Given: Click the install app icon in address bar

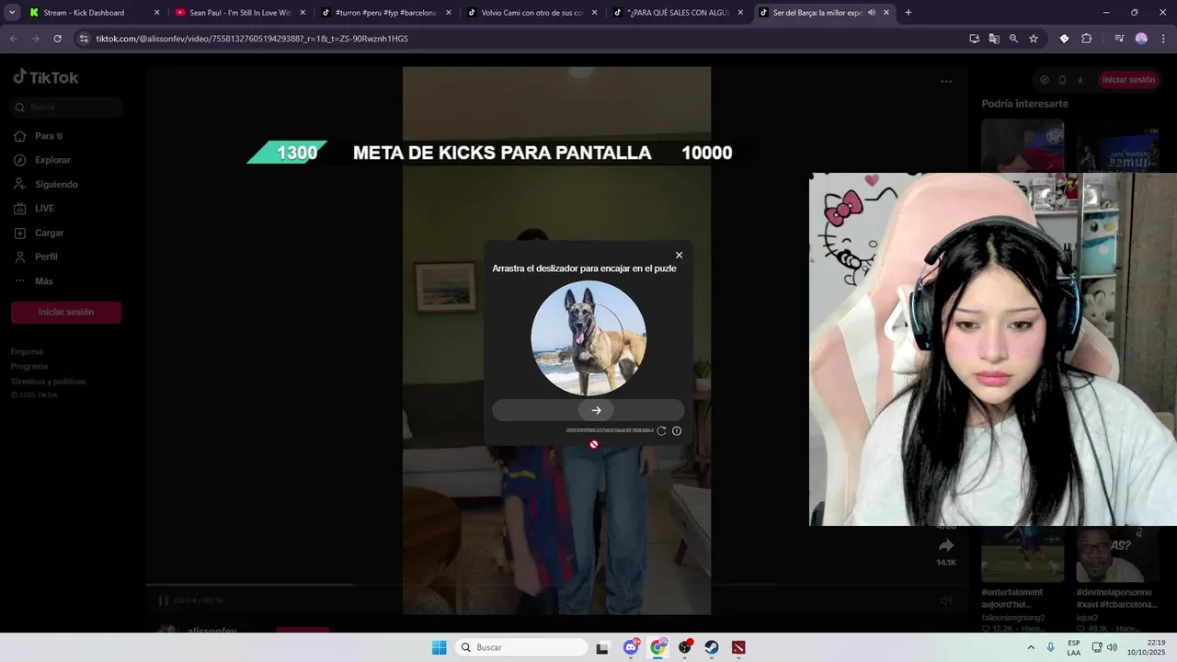Looking at the screenshot, I should click(x=975, y=39).
